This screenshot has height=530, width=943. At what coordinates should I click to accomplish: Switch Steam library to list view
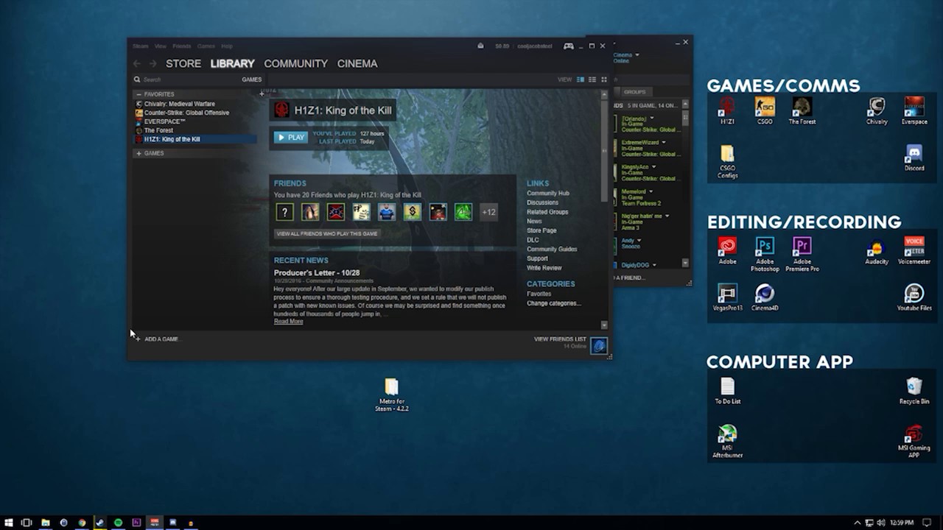click(592, 79)
